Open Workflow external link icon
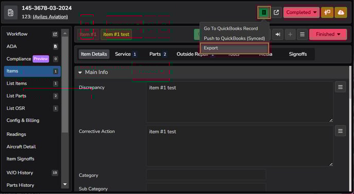Viewport: 354px width, 194px height. tap(55, 34)
